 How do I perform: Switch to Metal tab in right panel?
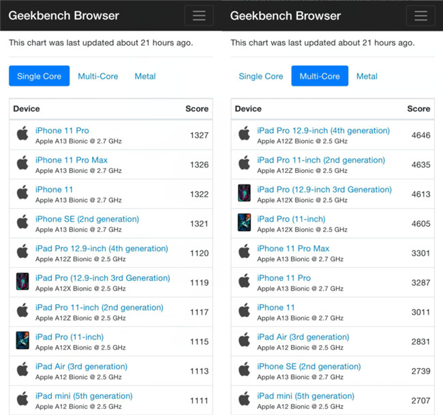367,76
